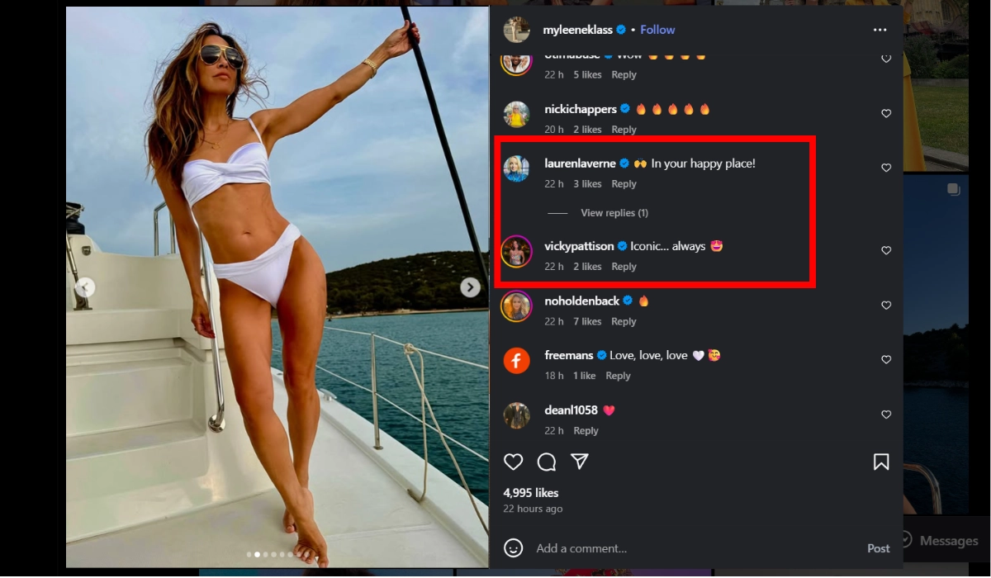Follow myleeneklass
Screen dimensions: 991x578
[x=657, y=29]
